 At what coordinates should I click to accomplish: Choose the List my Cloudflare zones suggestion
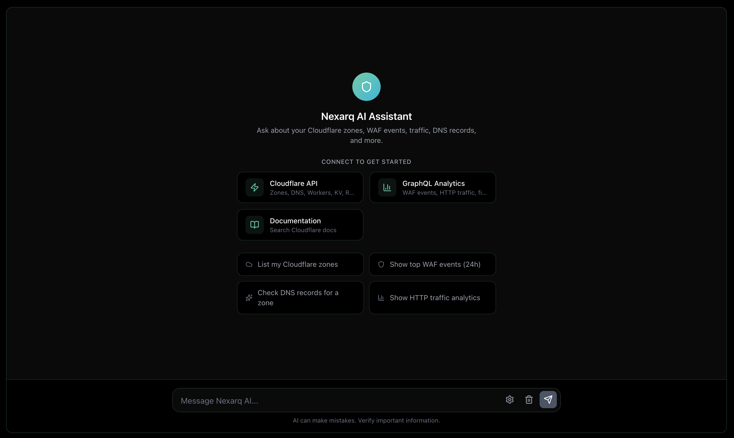point(300,265)
